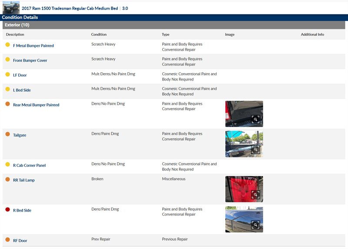The width and height of the screenshot is (348, 249).
Task: Open the Front Bumper Cover link
Action: [x=30, y=60]
